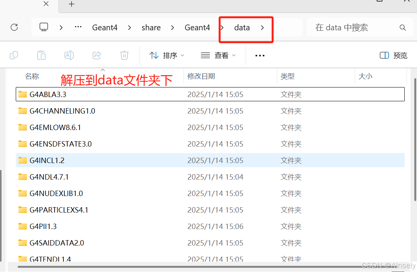
Task: Open the first Geant4 breadcrumb segment
Action: point(104,28)
